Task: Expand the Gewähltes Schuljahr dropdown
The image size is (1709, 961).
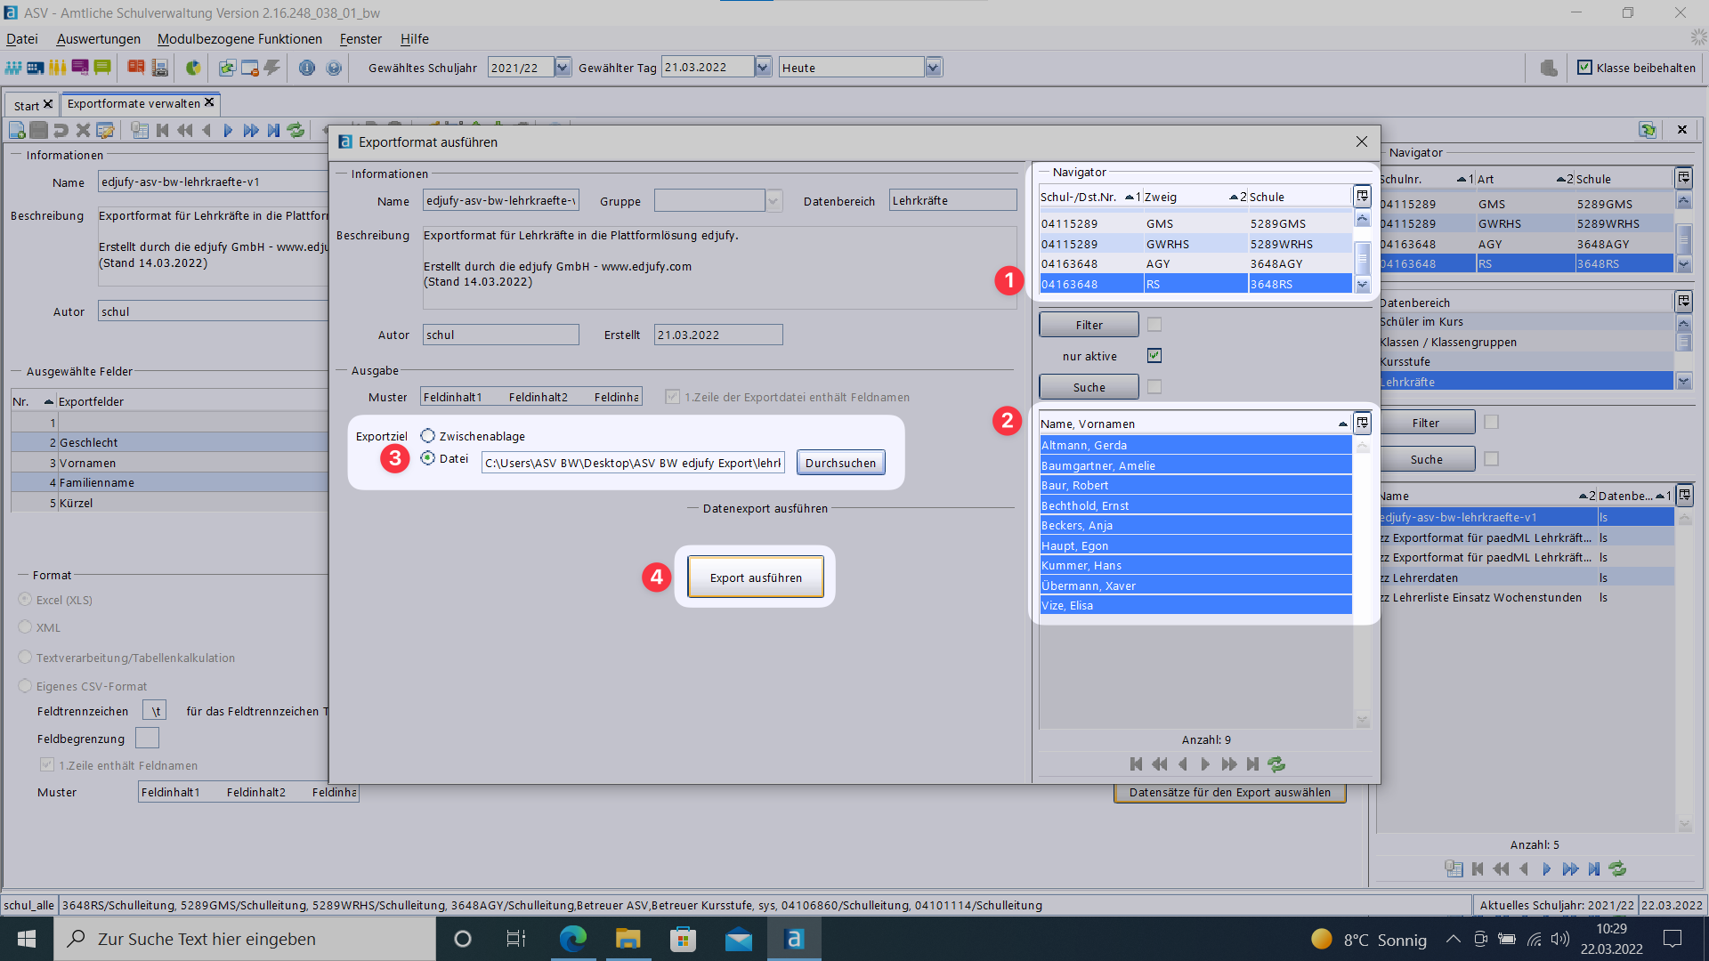Action: (563, 68)
